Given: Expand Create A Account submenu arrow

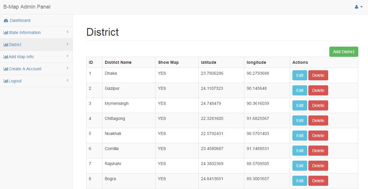Looking at the screenshot, I should 67,68.
